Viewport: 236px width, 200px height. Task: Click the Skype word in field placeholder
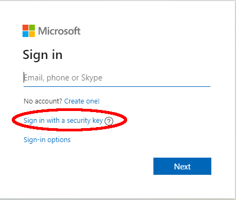pos(92,78)
